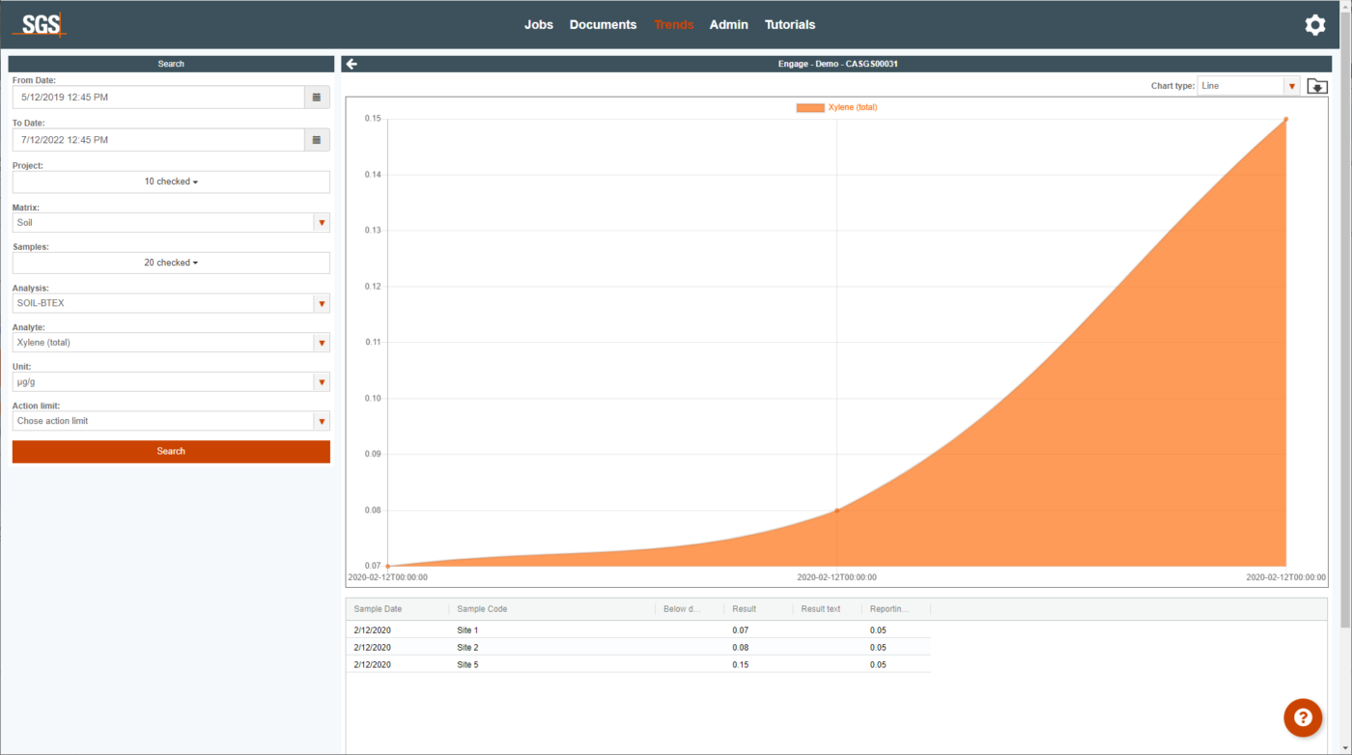Open the Documents menu
The width and height of the screenshot is (1352, 755).
(603, 25)
